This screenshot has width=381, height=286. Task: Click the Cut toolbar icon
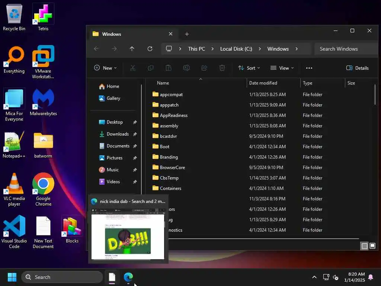[133, 68]
